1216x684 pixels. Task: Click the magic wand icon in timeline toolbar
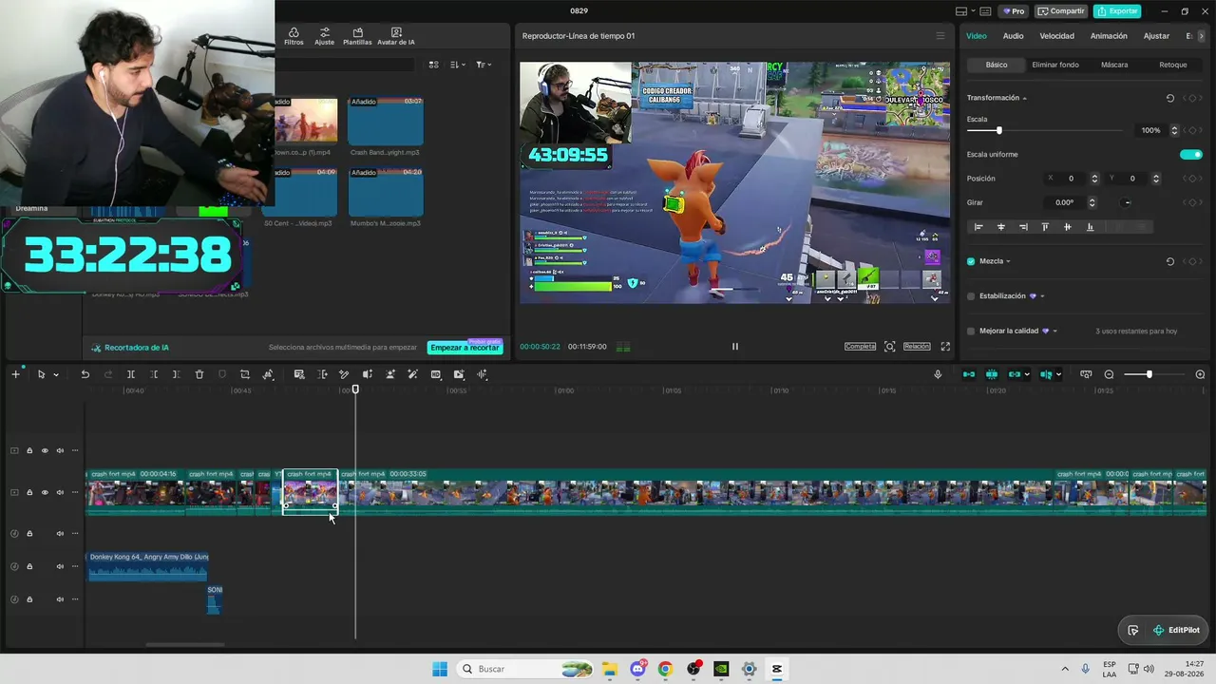click(412, 374)
